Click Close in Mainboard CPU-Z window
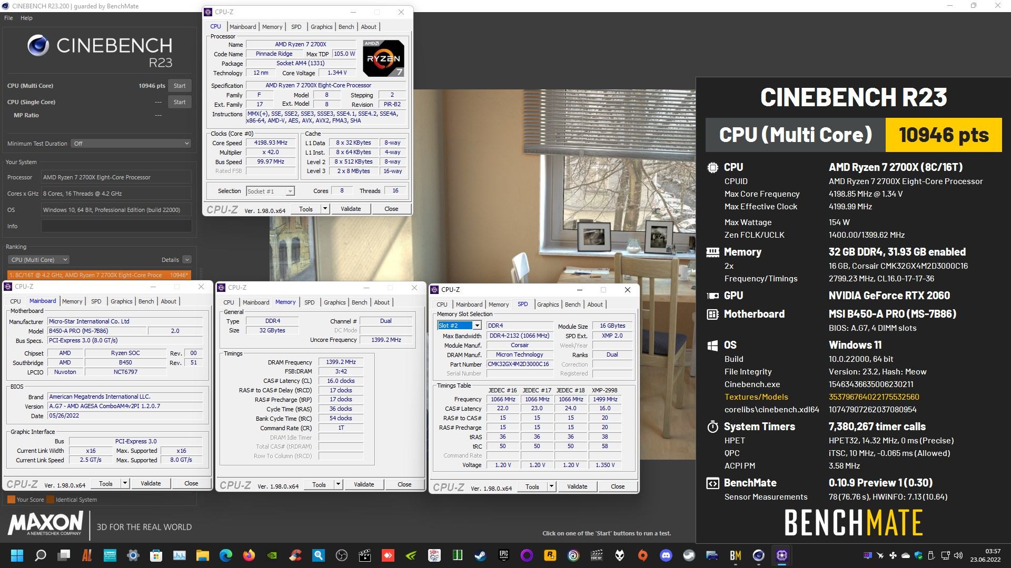 click(x=191, y=483)
